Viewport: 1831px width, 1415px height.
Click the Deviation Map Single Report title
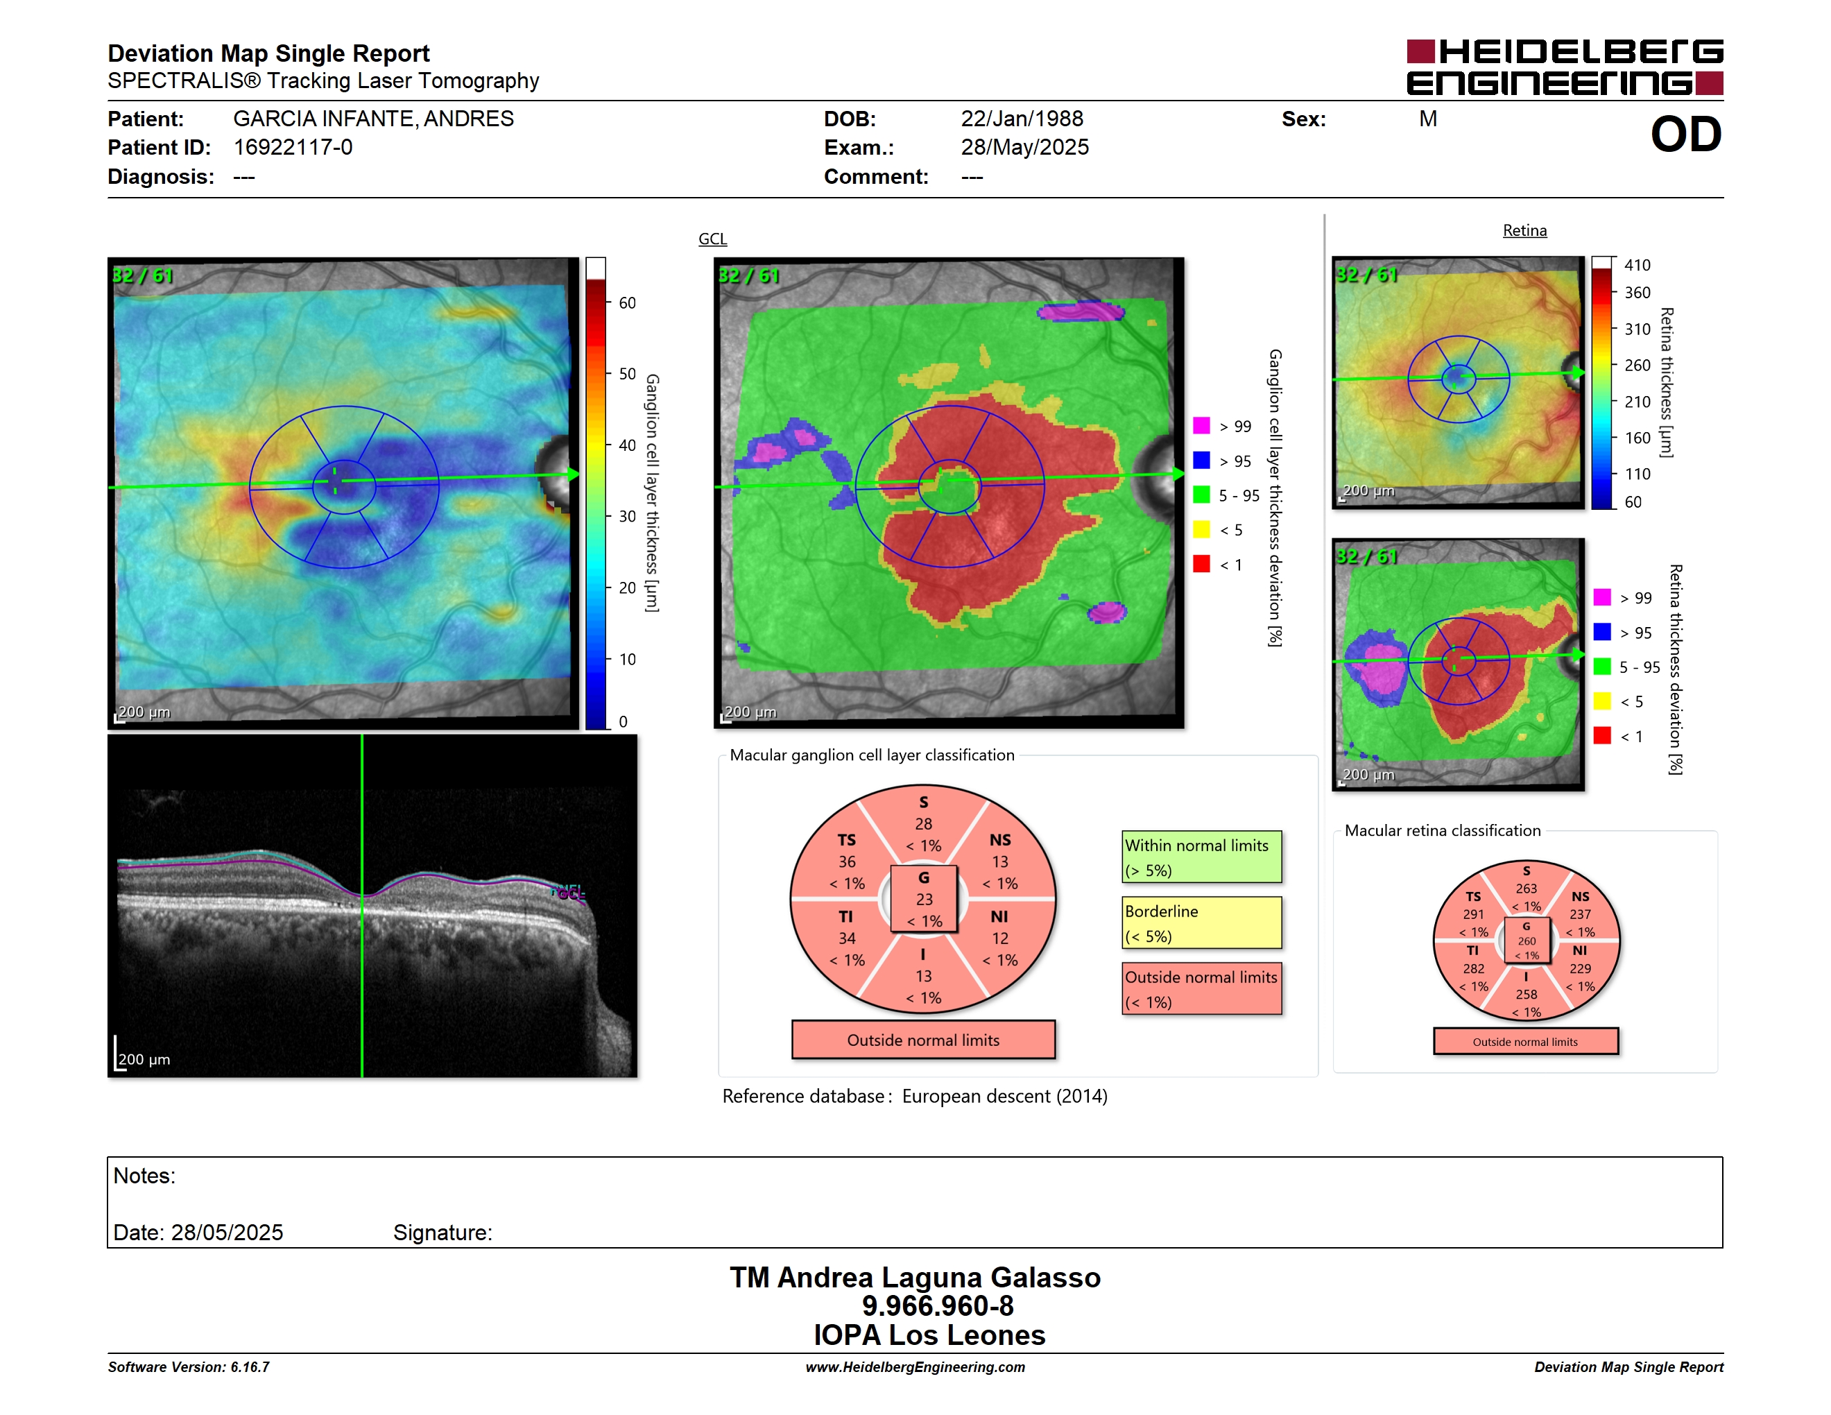pos(268,53)
